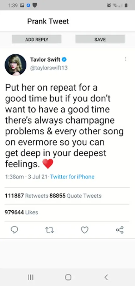Tap the tweet body text

pos(64,126)
